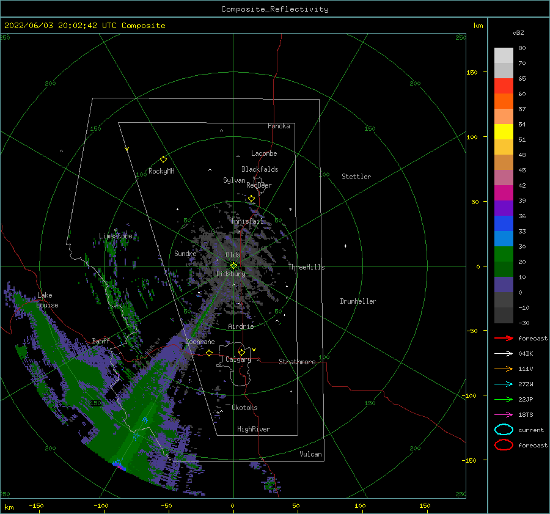Click the dBZ legend heading
The height and width of the screenshot is (514, 550).
tap(518, 32)
